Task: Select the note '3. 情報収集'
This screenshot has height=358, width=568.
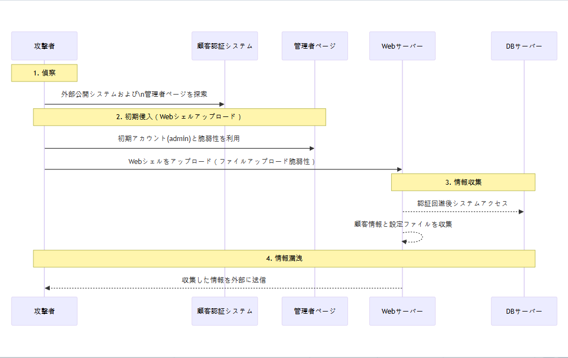Action: click(463, 182)
